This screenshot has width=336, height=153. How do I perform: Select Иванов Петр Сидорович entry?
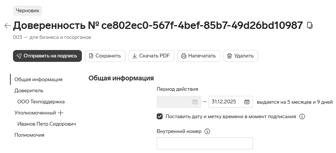[x=47, y=124]
